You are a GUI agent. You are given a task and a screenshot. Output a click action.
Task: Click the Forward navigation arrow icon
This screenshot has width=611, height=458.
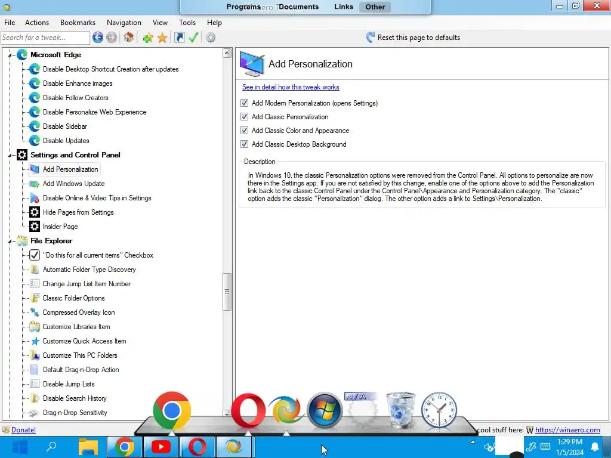click(x=112, y=38)
